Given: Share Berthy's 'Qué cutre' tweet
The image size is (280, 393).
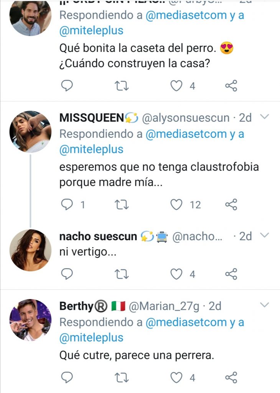Looking at the screenshot, I should click(231, 378).
